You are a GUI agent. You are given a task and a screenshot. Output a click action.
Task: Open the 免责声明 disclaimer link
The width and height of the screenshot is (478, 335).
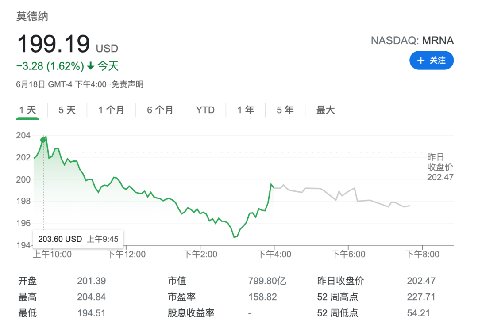coord(127,84)
